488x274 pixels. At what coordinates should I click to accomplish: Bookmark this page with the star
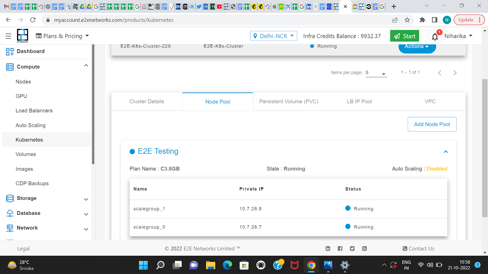pos(407,20)
